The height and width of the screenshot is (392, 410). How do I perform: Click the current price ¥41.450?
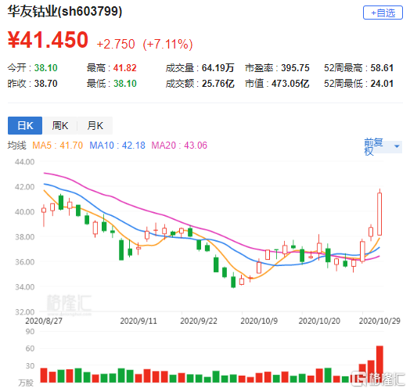click(x=48, y=40)
